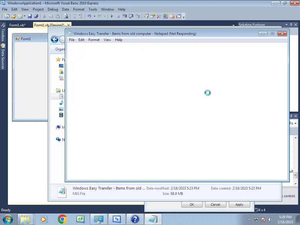The width and height of the screenshot is (300, 225).
Task: Open the Notepad Help menu
Action: pyautogui.click(x=119, y=40)
